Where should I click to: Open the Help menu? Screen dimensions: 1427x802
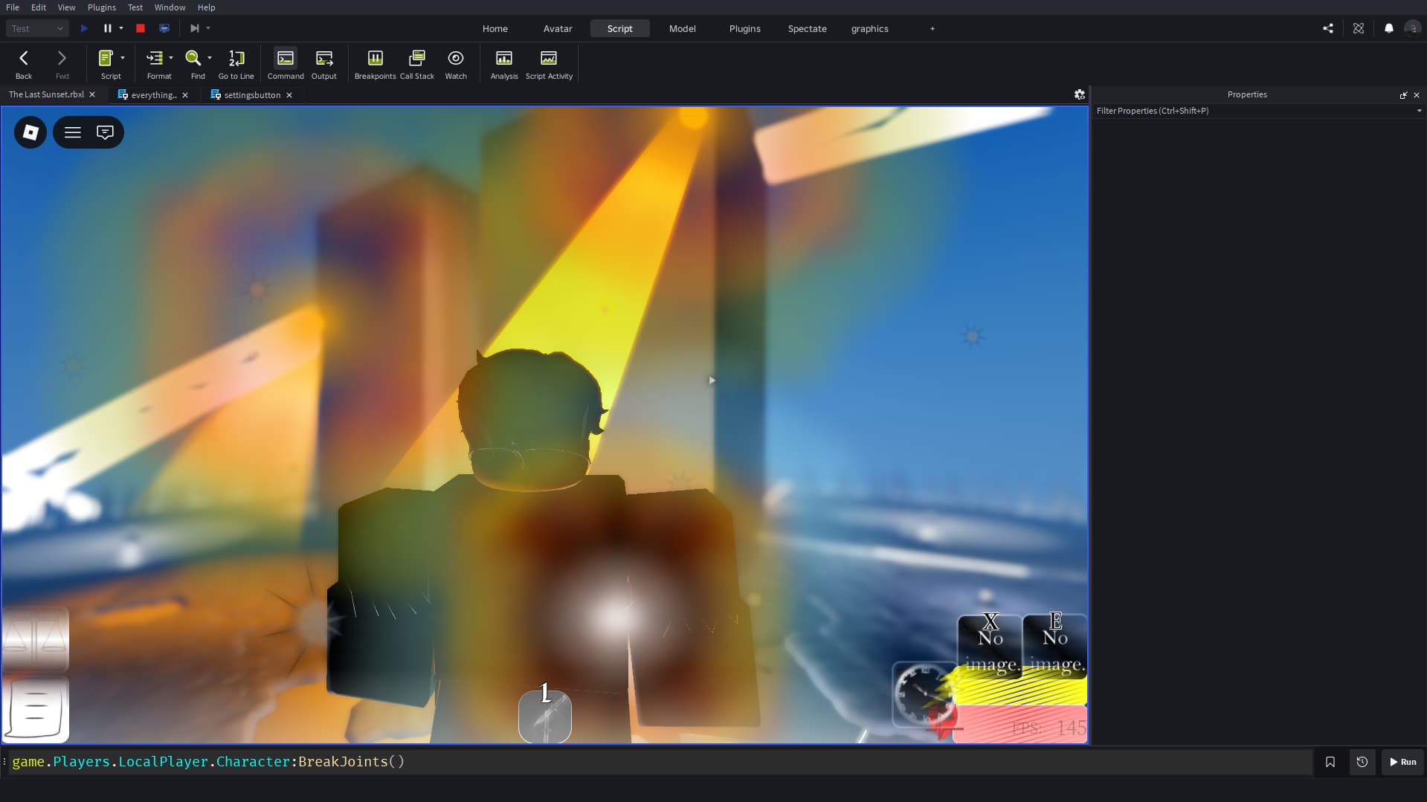207,7
